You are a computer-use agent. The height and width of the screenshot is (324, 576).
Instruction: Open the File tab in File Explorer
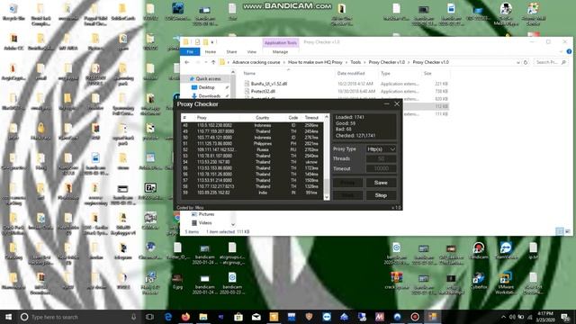coord(190,52)
